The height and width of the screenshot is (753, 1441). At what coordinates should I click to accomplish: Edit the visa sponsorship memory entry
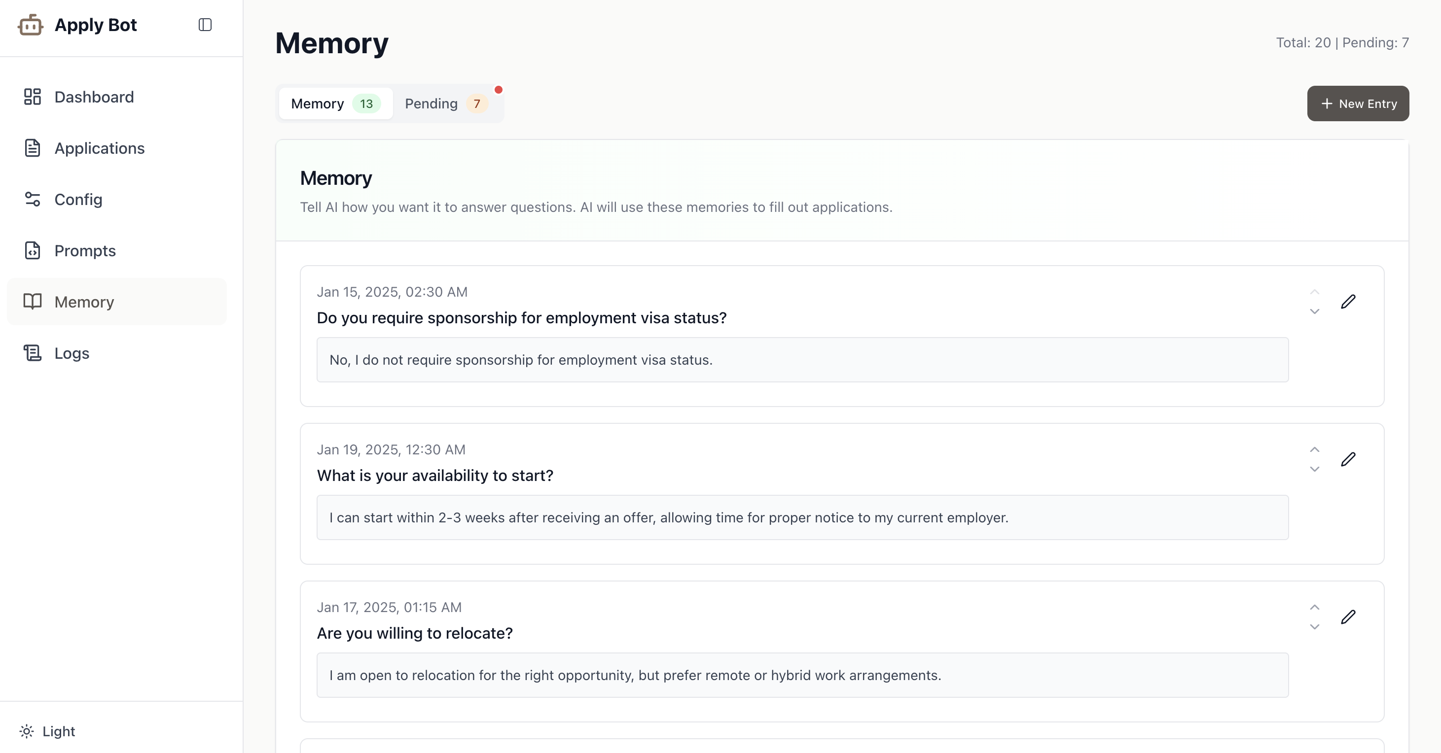coord(1348,302)
